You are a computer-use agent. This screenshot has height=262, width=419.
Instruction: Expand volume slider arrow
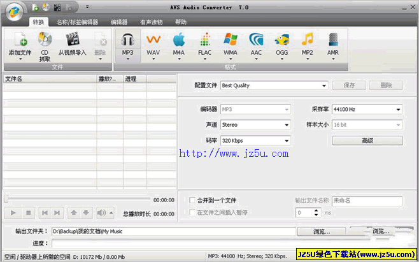tap(111, 213)
